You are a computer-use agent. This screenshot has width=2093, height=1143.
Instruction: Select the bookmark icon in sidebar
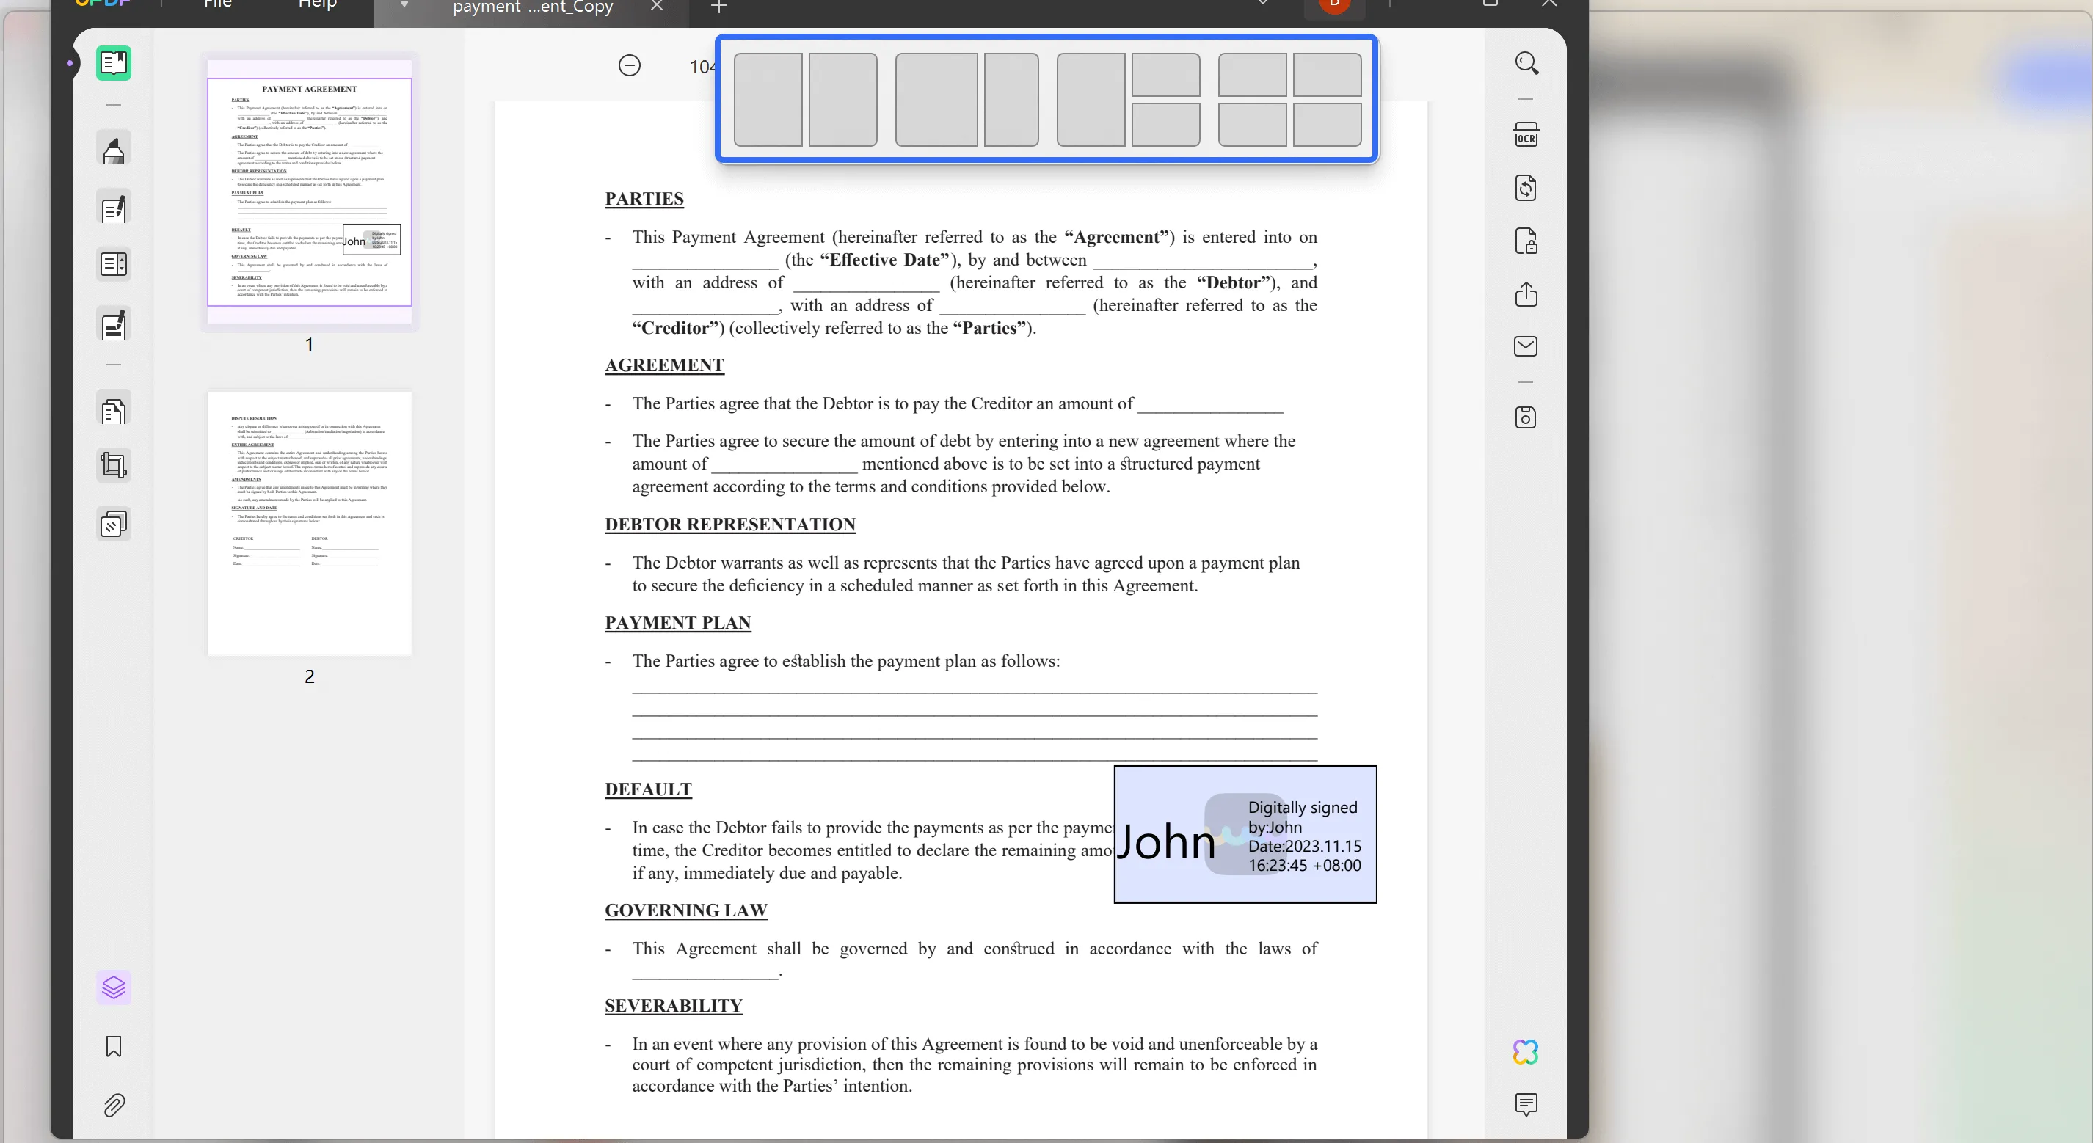coord(114,1048)
